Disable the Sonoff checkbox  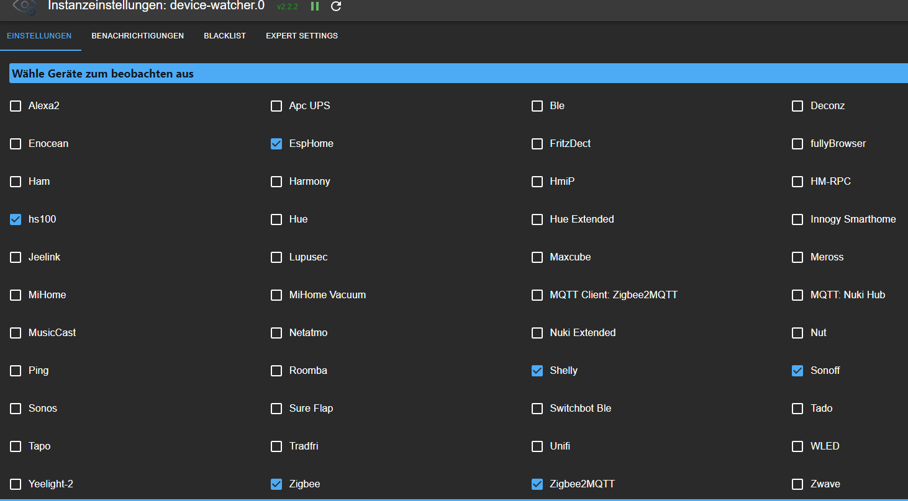[x=797, y=371]
